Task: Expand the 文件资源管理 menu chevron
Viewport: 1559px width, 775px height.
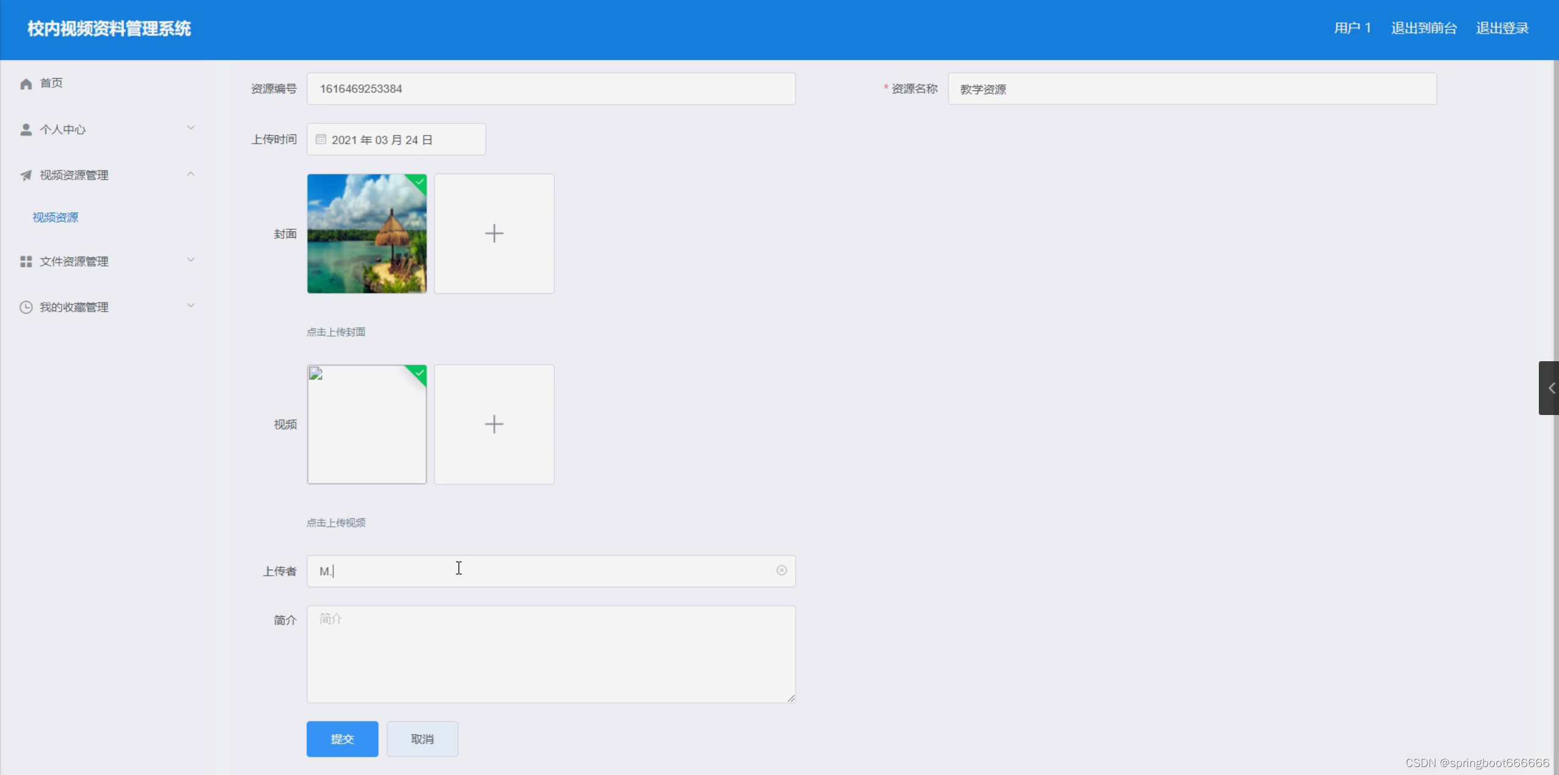Action: [191, 260]
